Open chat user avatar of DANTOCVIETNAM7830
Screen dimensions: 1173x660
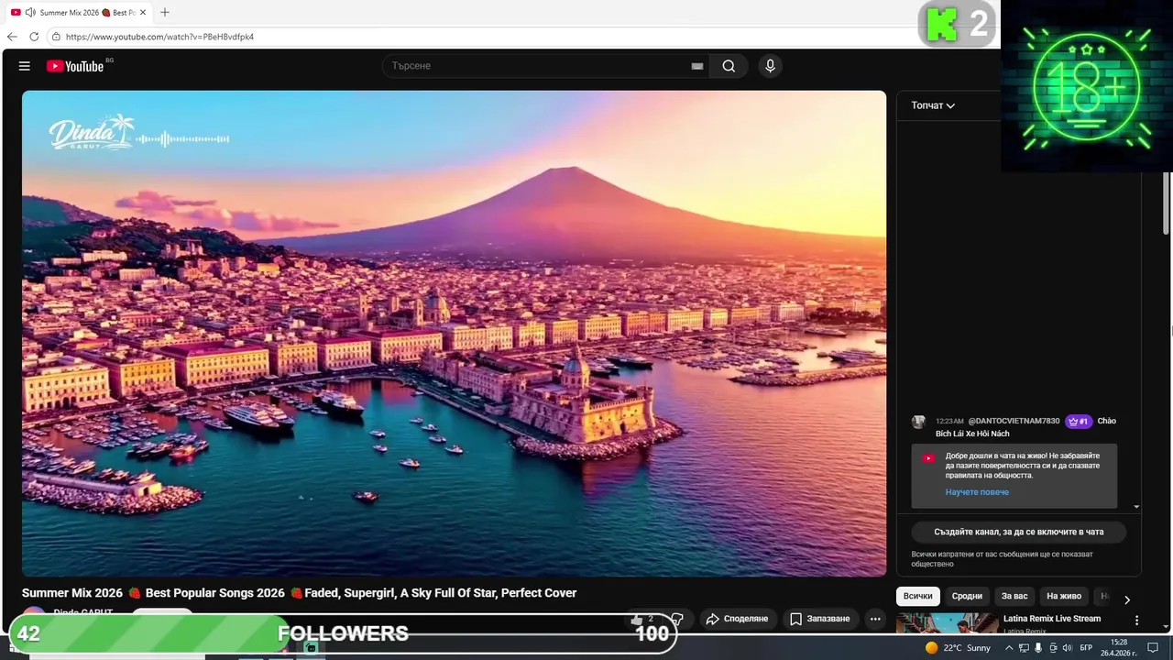[x=918, y=422]
